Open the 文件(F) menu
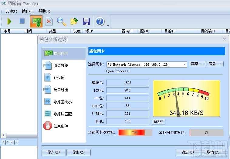The width and height of the screenshot is (230, 159). (x=11, y=11)
